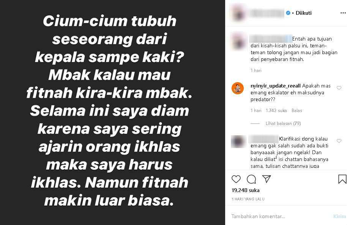This screenshot has width=347, height=225.
Task: Like the post with heart icon
Action: (x=236, y=179)
